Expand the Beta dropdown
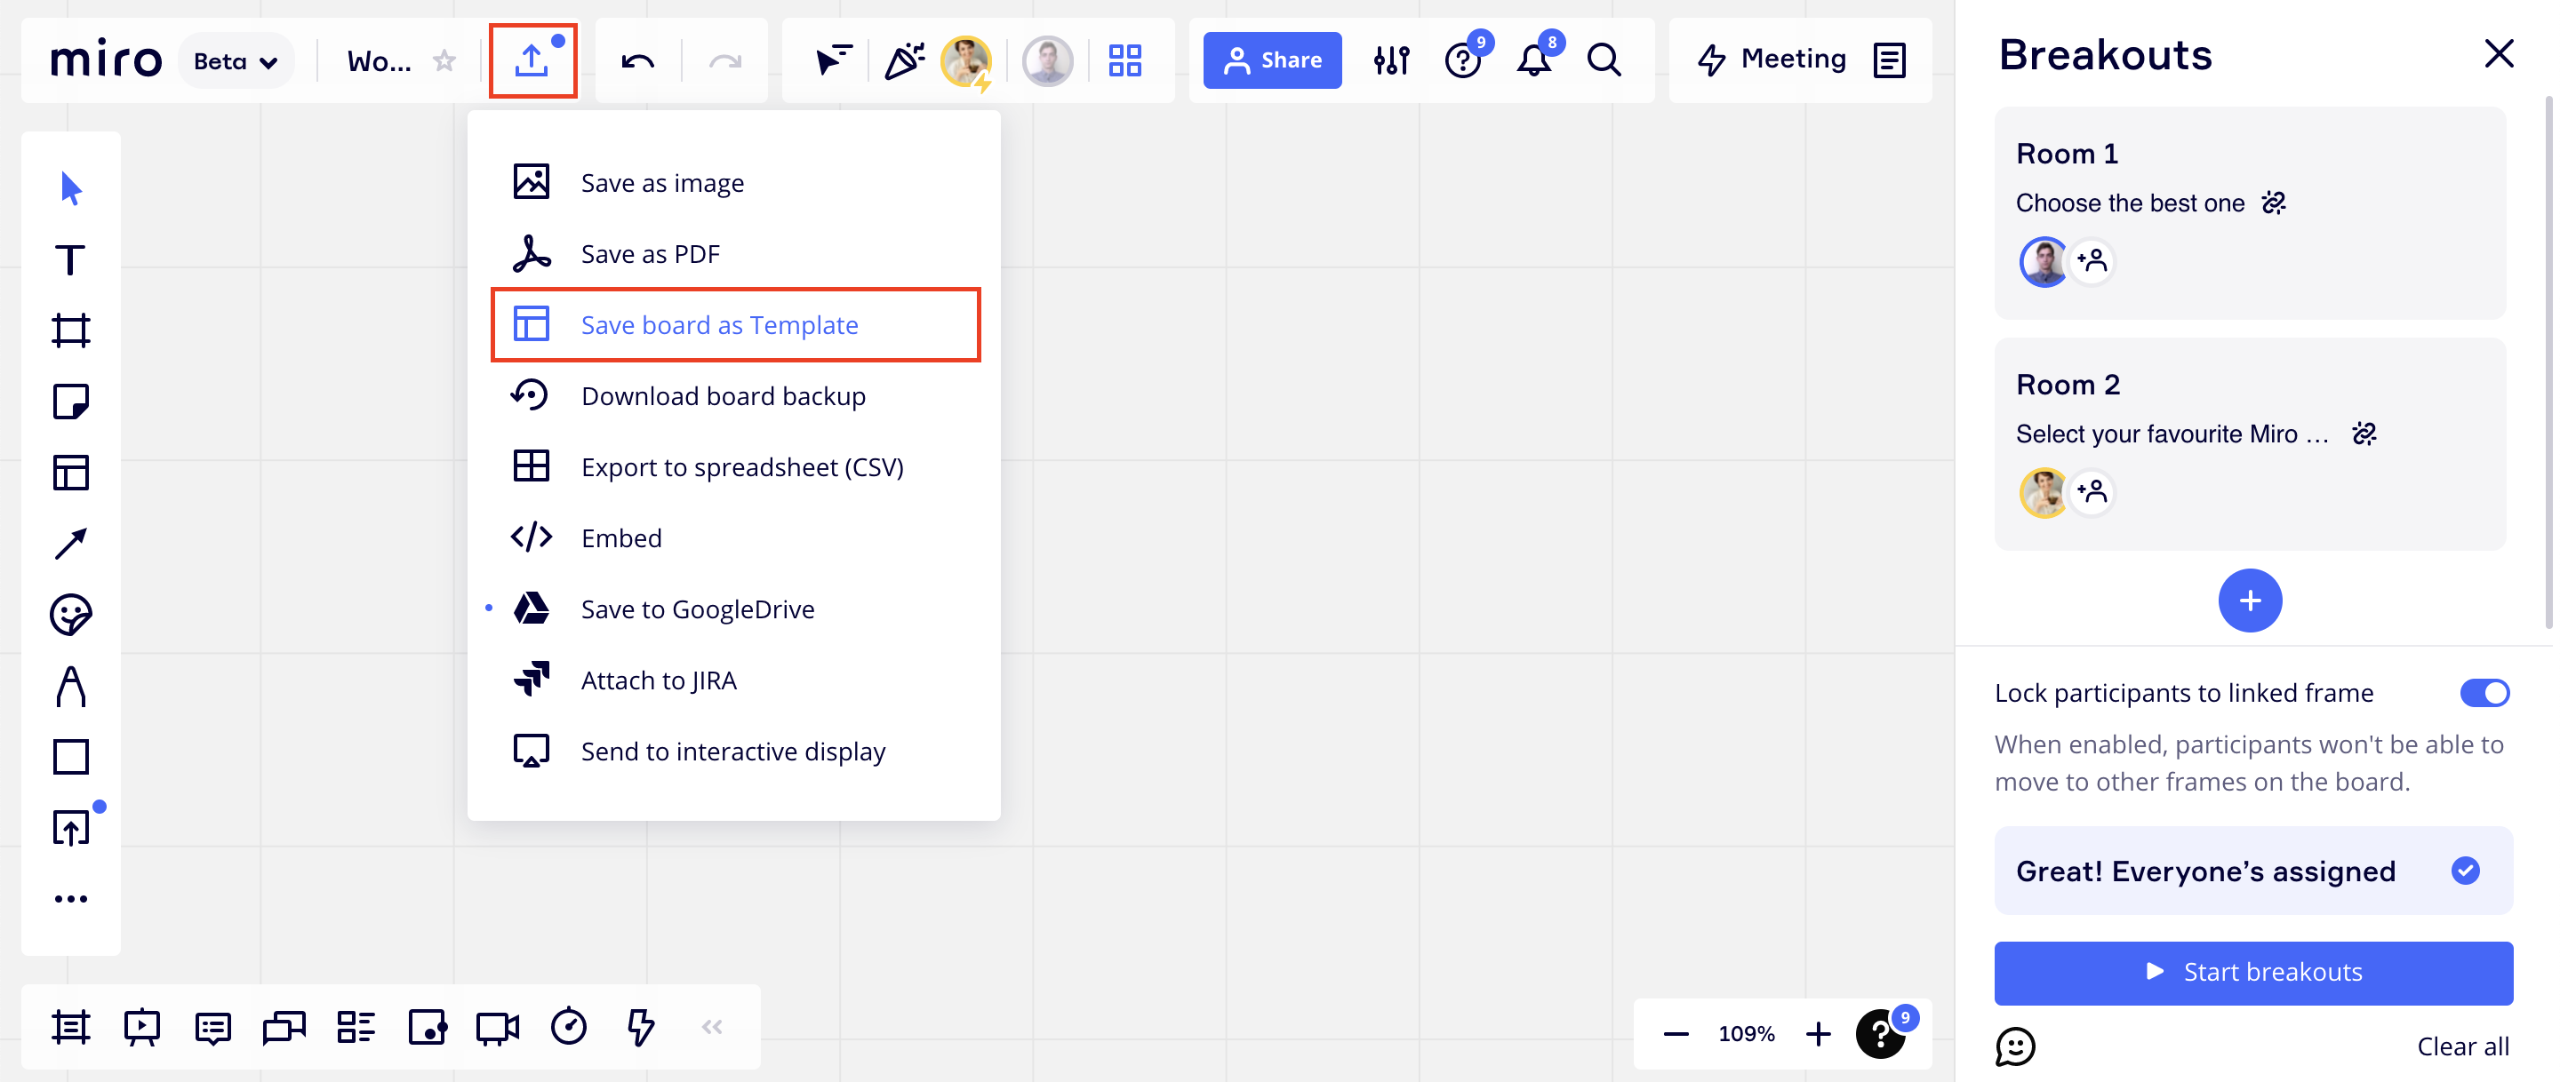The image size is (2560, 1082). tap(236, 60)
